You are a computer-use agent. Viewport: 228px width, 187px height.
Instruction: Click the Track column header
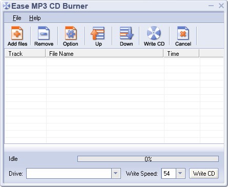[25, 54]
